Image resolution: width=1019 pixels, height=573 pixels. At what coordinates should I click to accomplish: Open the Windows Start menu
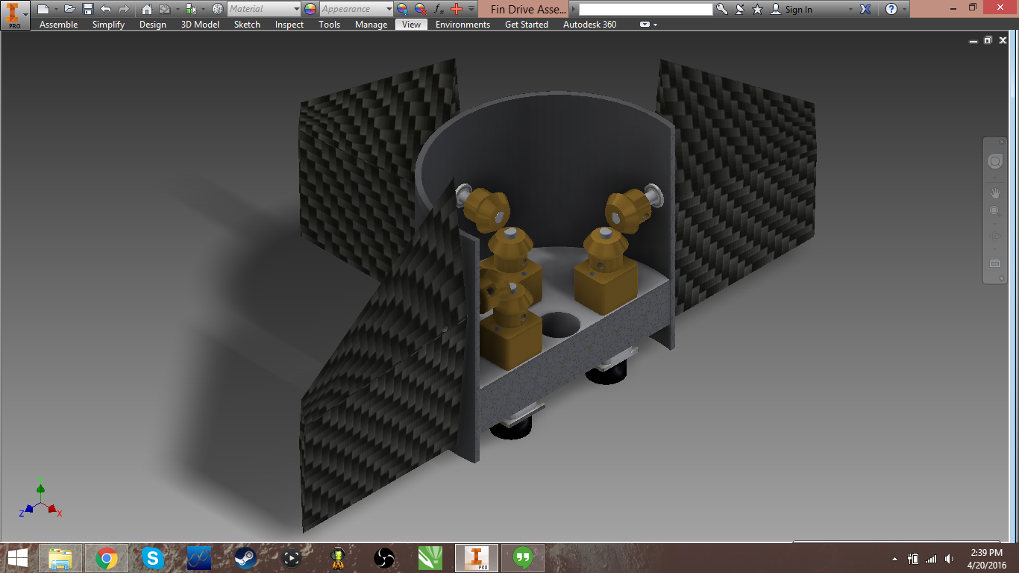pyautogui.click(x=18, y=557)
